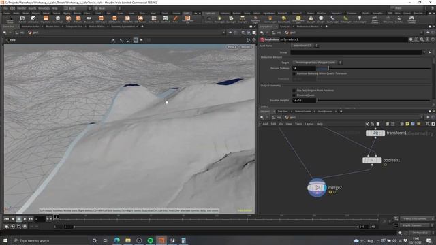Open viewport Persp camera dropdown
436x245 pixels.
[232, 47]
